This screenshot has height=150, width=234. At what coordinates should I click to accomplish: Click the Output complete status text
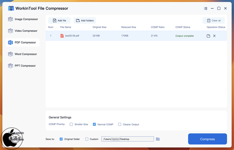tap(184, 36)
